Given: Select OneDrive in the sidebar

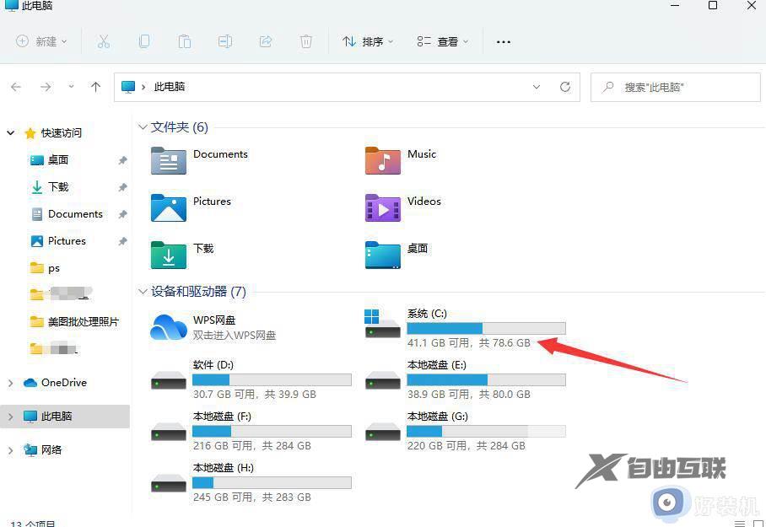Looking at the screenshot, I should click(x=63, y=382).
